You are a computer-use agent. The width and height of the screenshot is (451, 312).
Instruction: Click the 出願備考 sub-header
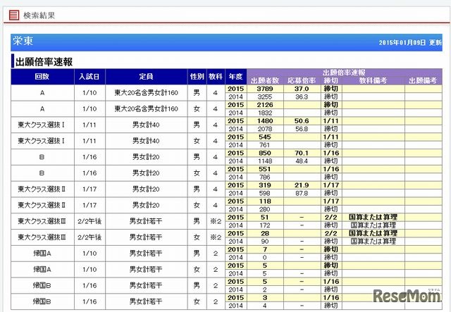click(423, 81)
